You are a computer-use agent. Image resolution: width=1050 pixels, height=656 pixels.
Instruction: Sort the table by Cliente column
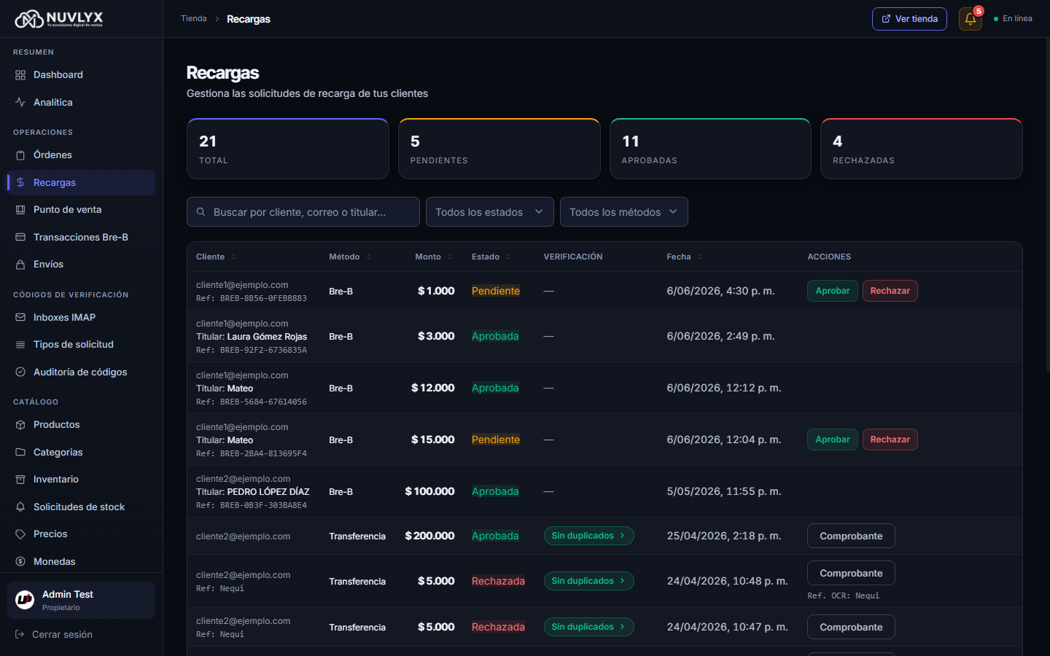coord(216,257)
